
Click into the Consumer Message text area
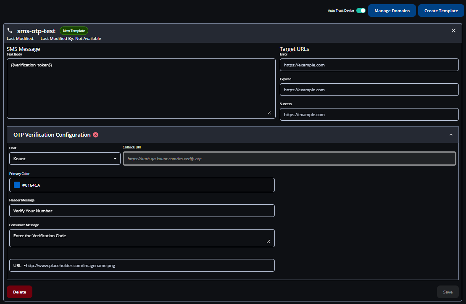[142, 238]
